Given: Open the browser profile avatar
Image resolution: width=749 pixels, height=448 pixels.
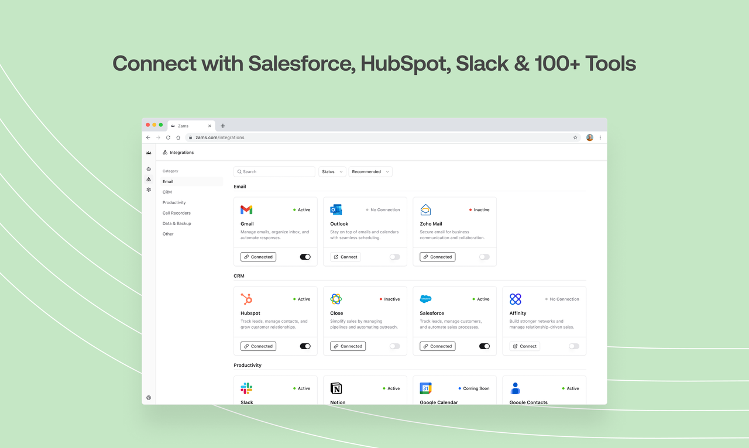Looking at the screenshot, I should pyautogui.click(x=590, y=137).
